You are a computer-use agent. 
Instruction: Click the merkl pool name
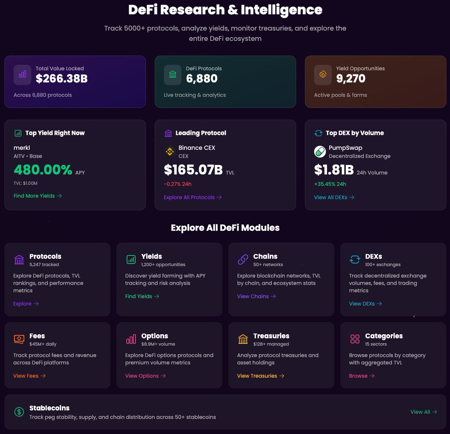[22, 148]
